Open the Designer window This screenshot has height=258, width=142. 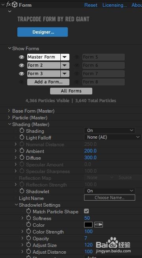pos(43,32)
